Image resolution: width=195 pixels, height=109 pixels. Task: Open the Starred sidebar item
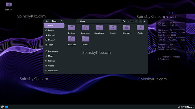[x=54, y=35]
